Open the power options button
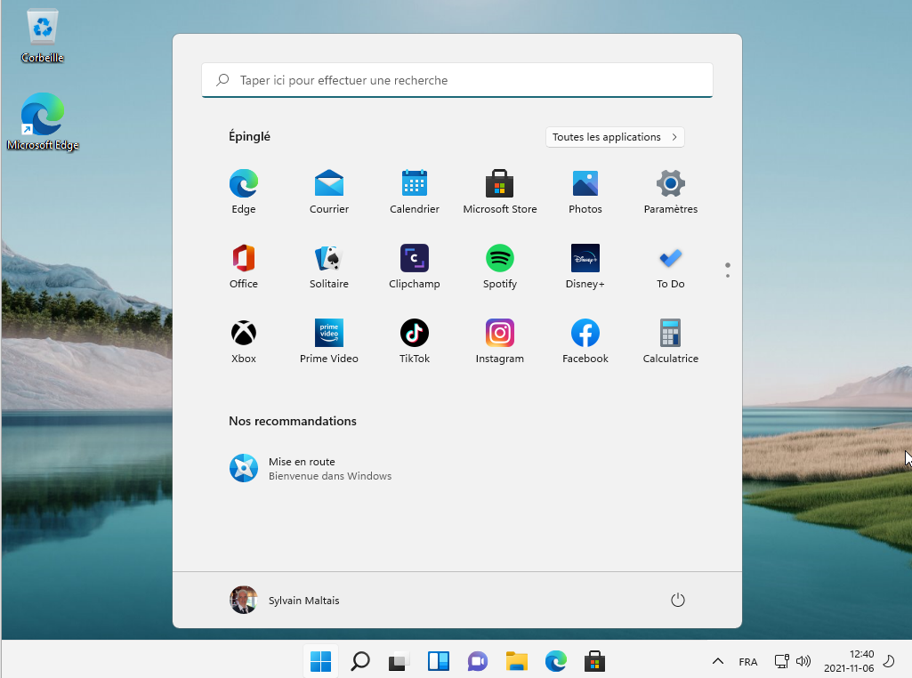Image resolution: width=912 pixels, height=678 pixels. (x=677, y=600)
